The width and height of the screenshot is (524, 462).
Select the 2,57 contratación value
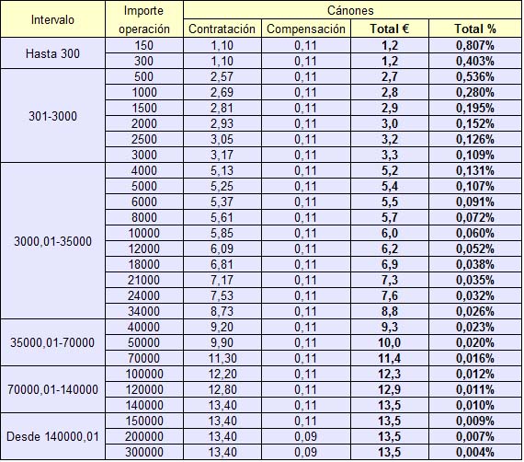(x=222, y=77)
